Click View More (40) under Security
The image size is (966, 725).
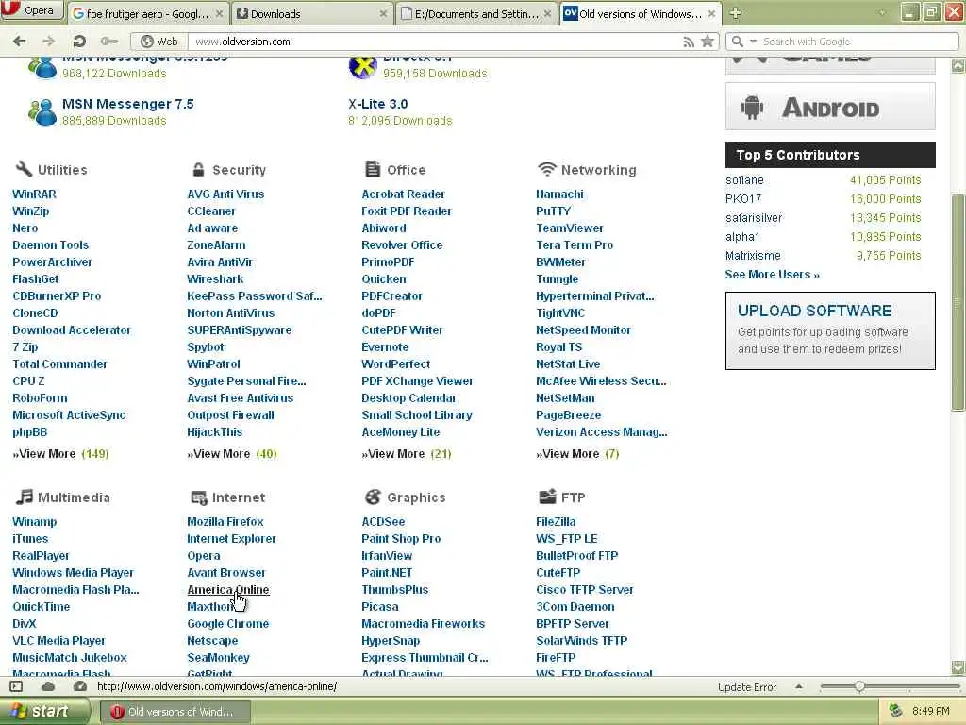point(232,454)
